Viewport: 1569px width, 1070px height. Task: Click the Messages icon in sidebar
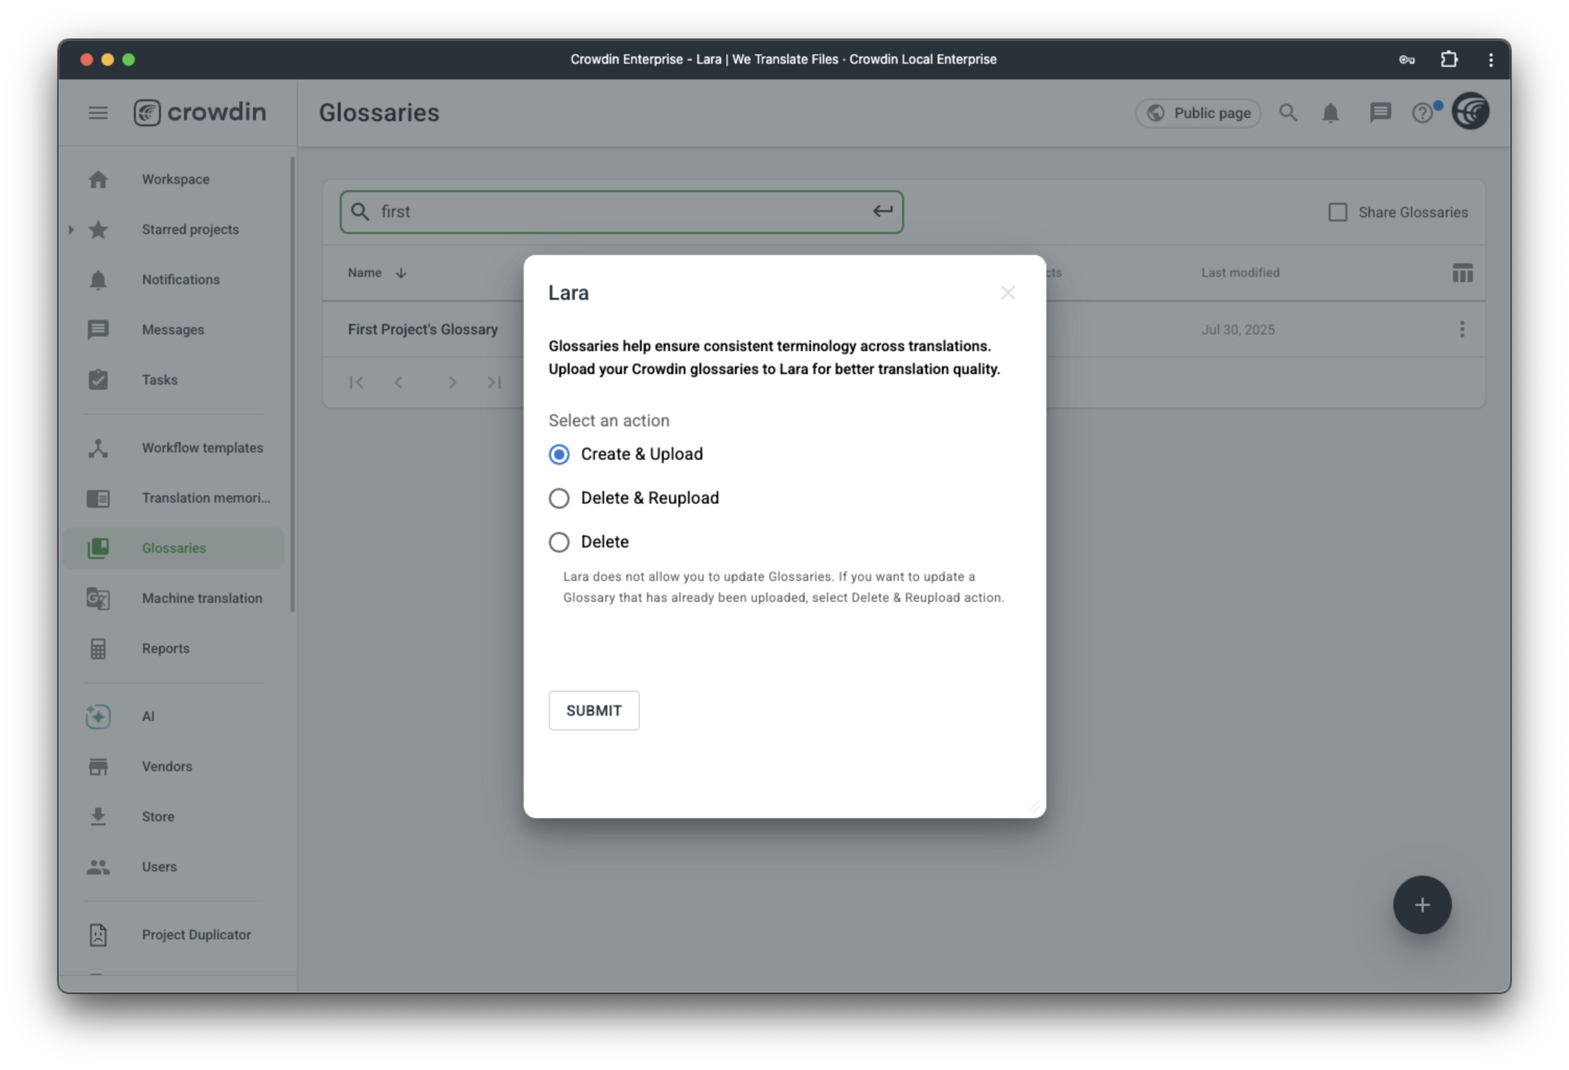click(x=98, y=330)
